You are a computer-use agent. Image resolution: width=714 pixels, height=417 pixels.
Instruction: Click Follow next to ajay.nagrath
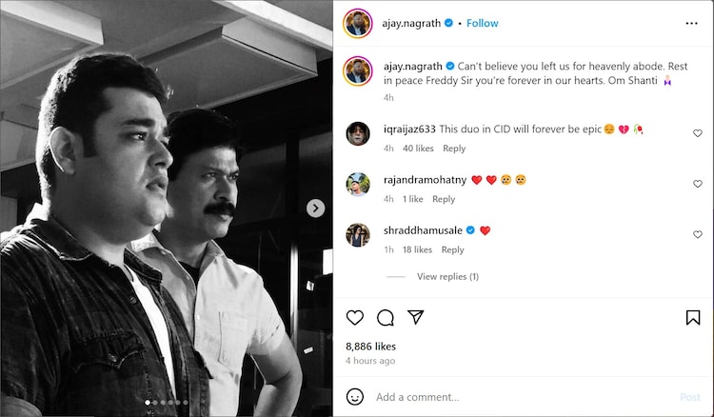[x=483, y=23]
